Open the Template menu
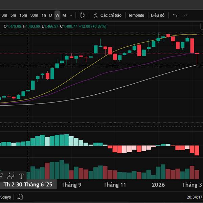 pos(136,15)
